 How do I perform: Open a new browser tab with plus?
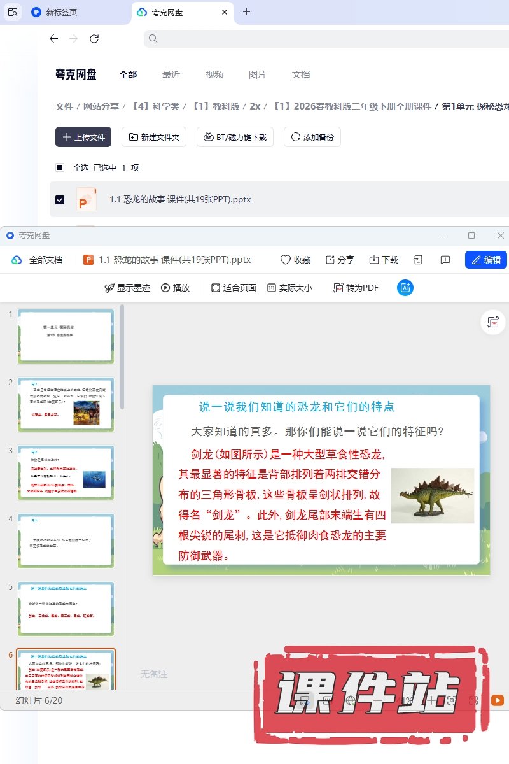tap(247, 12)
